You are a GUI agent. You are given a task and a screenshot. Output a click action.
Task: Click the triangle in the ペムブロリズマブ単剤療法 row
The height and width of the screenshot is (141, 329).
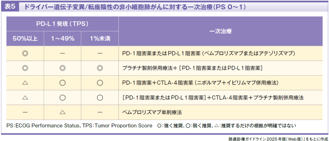pos(63,113)
